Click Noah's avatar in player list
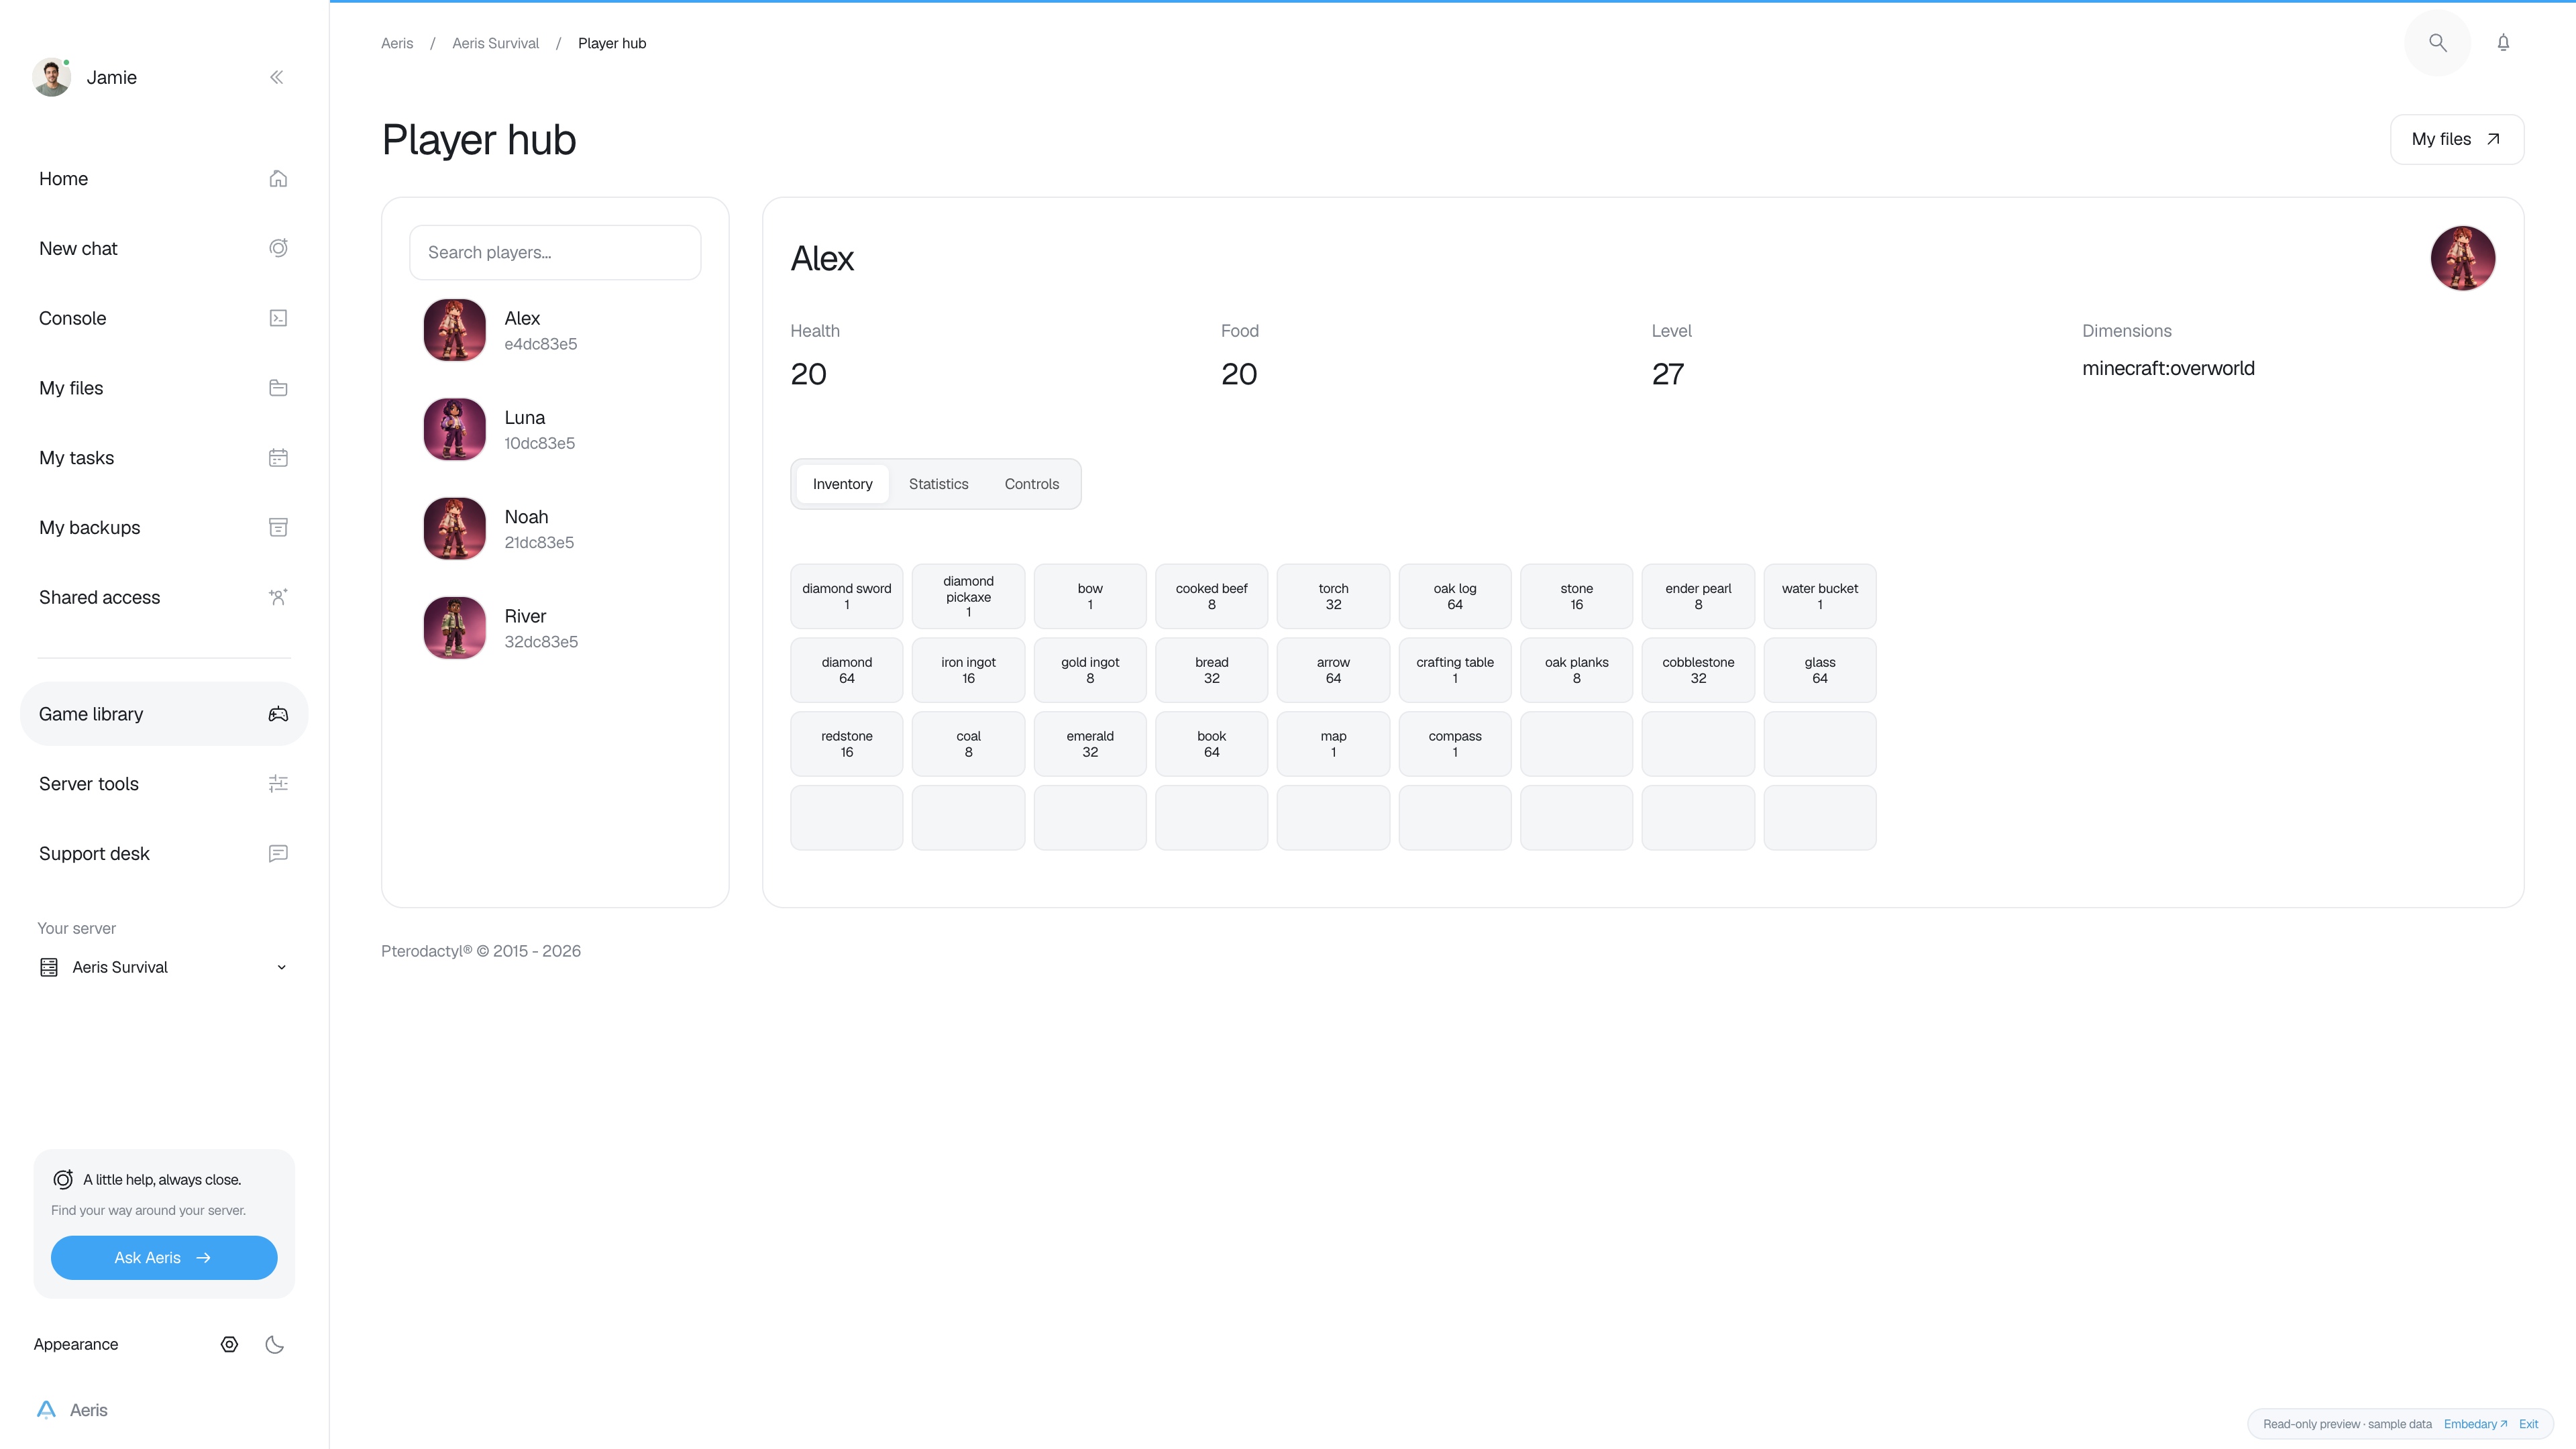 [454, 529]
